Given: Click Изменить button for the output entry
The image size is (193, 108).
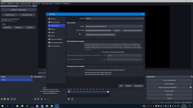Looking at the screenshot, I should pyautogui.click(x=18, y=27).
